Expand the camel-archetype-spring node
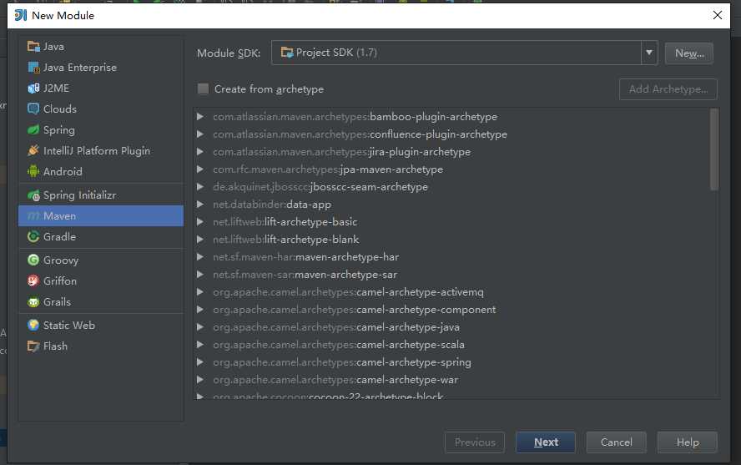 200,362
